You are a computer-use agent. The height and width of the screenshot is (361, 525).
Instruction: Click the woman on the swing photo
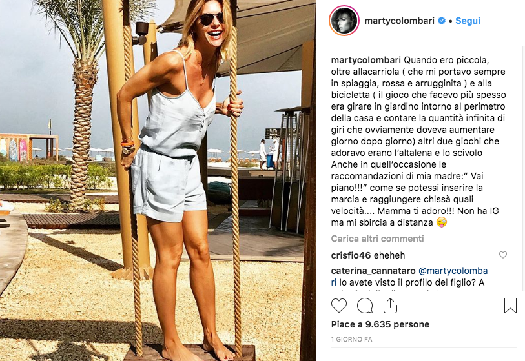click(158, 180)
